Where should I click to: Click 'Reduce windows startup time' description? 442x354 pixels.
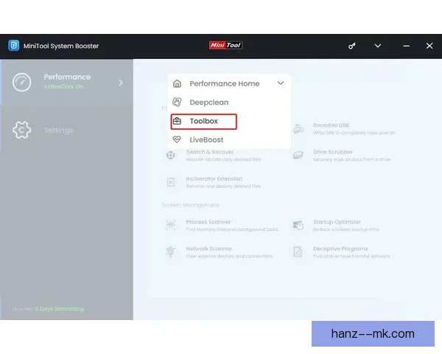point(346,229)
